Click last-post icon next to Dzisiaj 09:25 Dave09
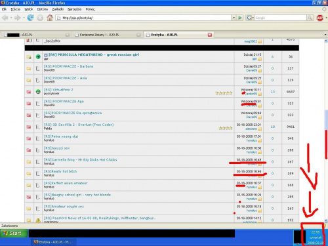The height and width of the screenshot is (246, 328). [x=260, y=82]
